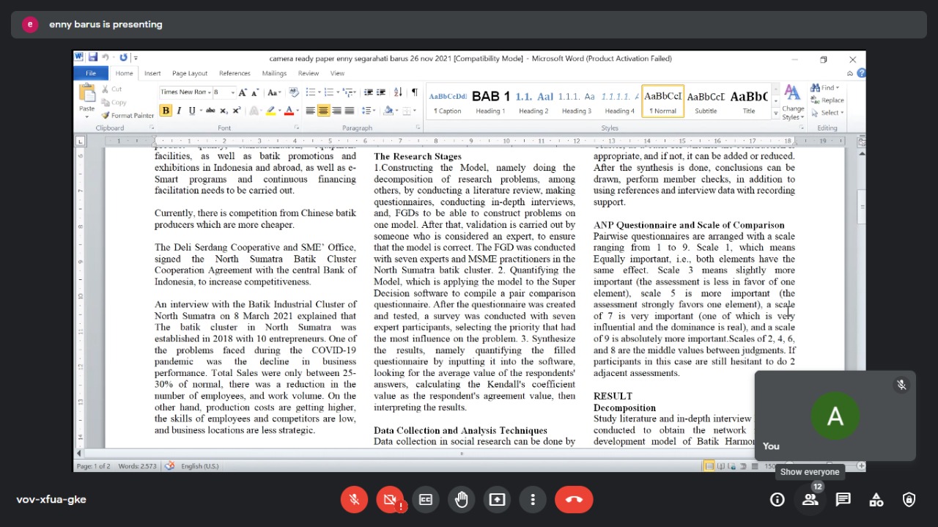This screenshot has height=527, width=938.
Task: Apply the yellow text highlight color
Action: click(270, 111)
